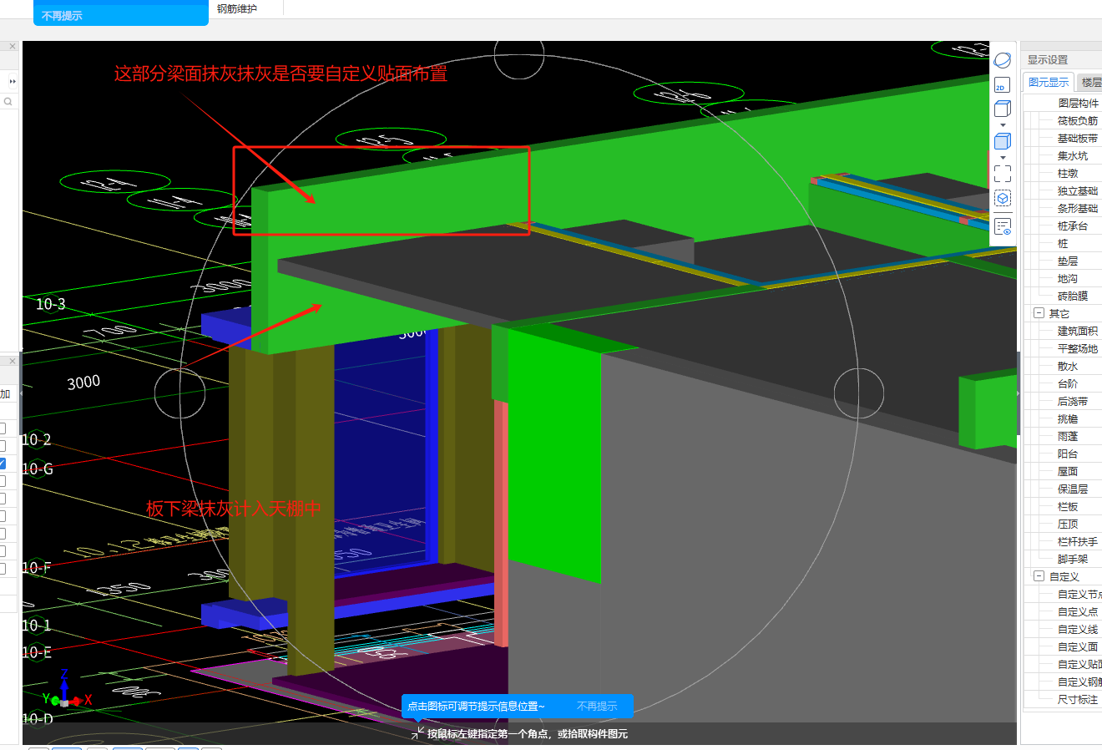Click axis label 10-3 in viewport

pos(50,304)
